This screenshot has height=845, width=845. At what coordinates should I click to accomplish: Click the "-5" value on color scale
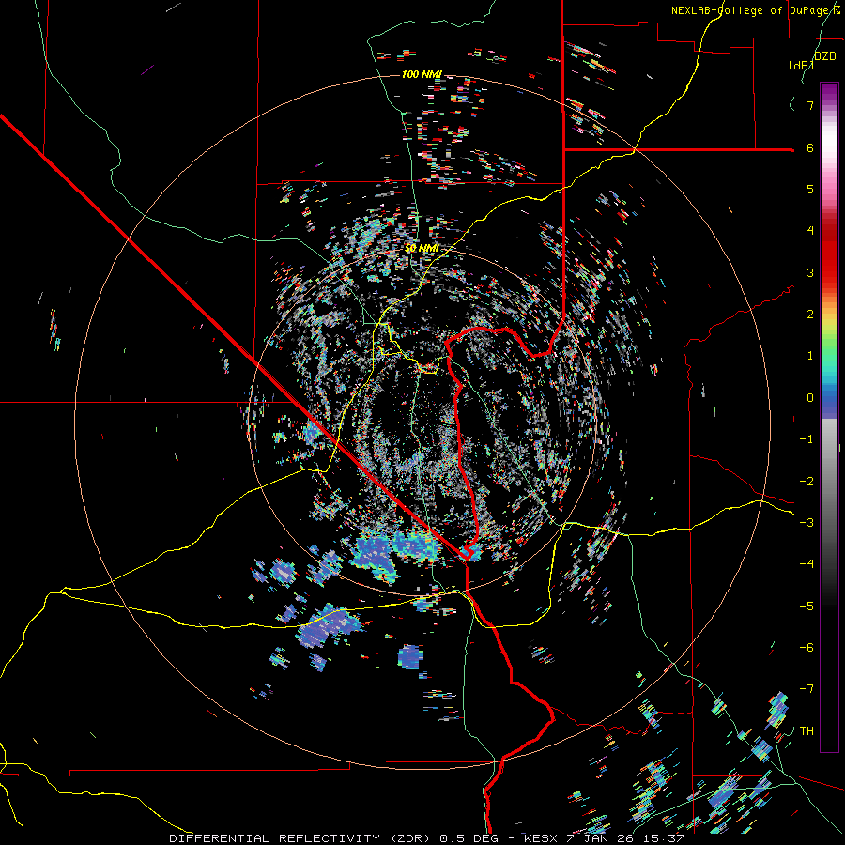click(807, 607)
